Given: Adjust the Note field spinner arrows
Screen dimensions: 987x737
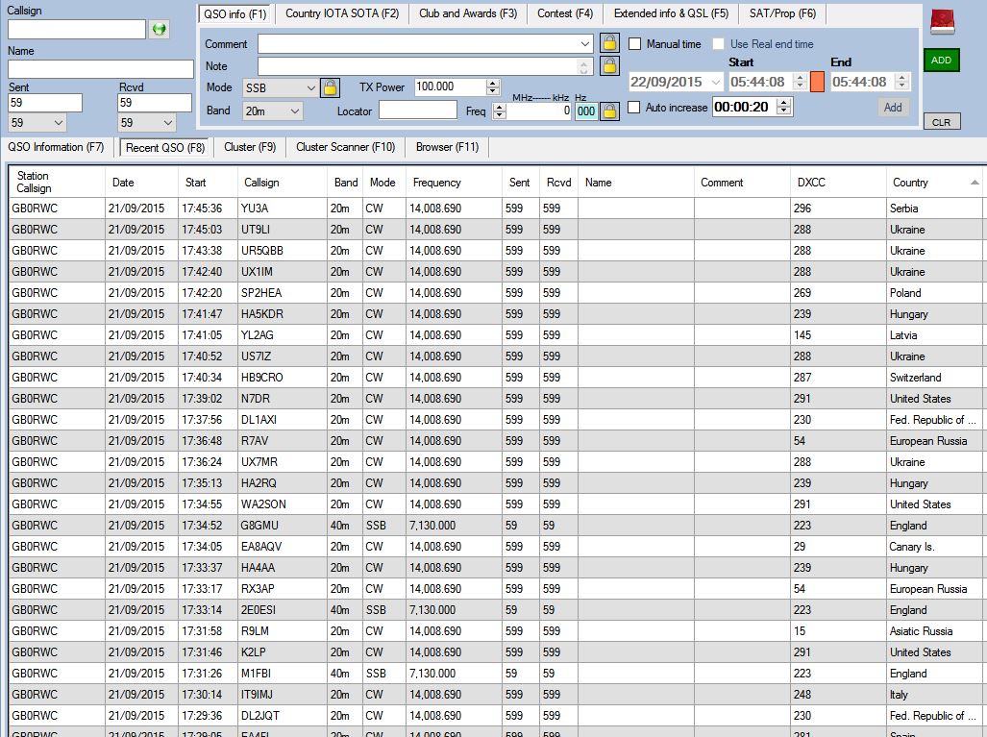Looking at the screenshot, I should (583, 66).
